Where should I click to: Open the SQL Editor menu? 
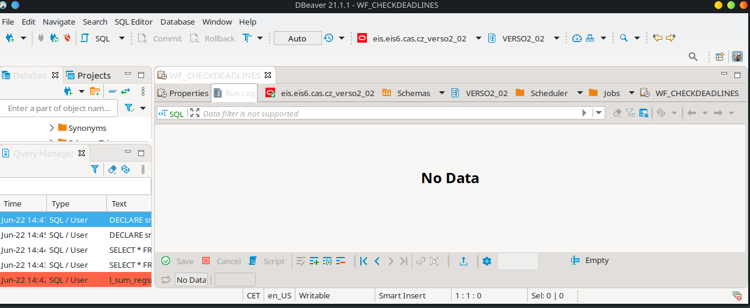coord(134,22)
